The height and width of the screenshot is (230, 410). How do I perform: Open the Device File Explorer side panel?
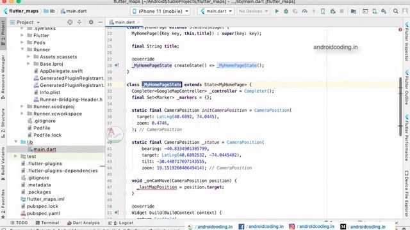click(407, 194)
